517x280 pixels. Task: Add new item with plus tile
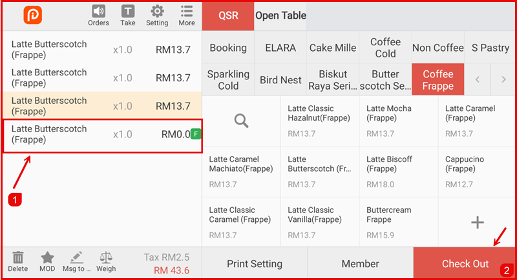click(x=477, y=223)
